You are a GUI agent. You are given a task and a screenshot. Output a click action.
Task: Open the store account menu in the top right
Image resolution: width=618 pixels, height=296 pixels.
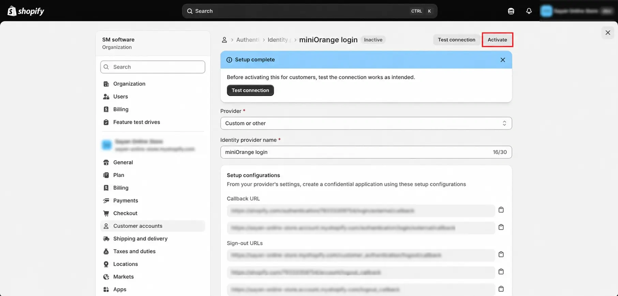click(x=577, y=11)
